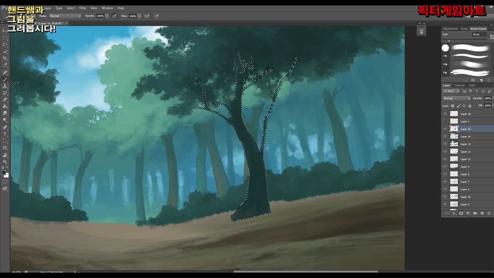The image size is (494, 278).
Task: Select the Horizontal Type tool
Action: pos(5,134)
